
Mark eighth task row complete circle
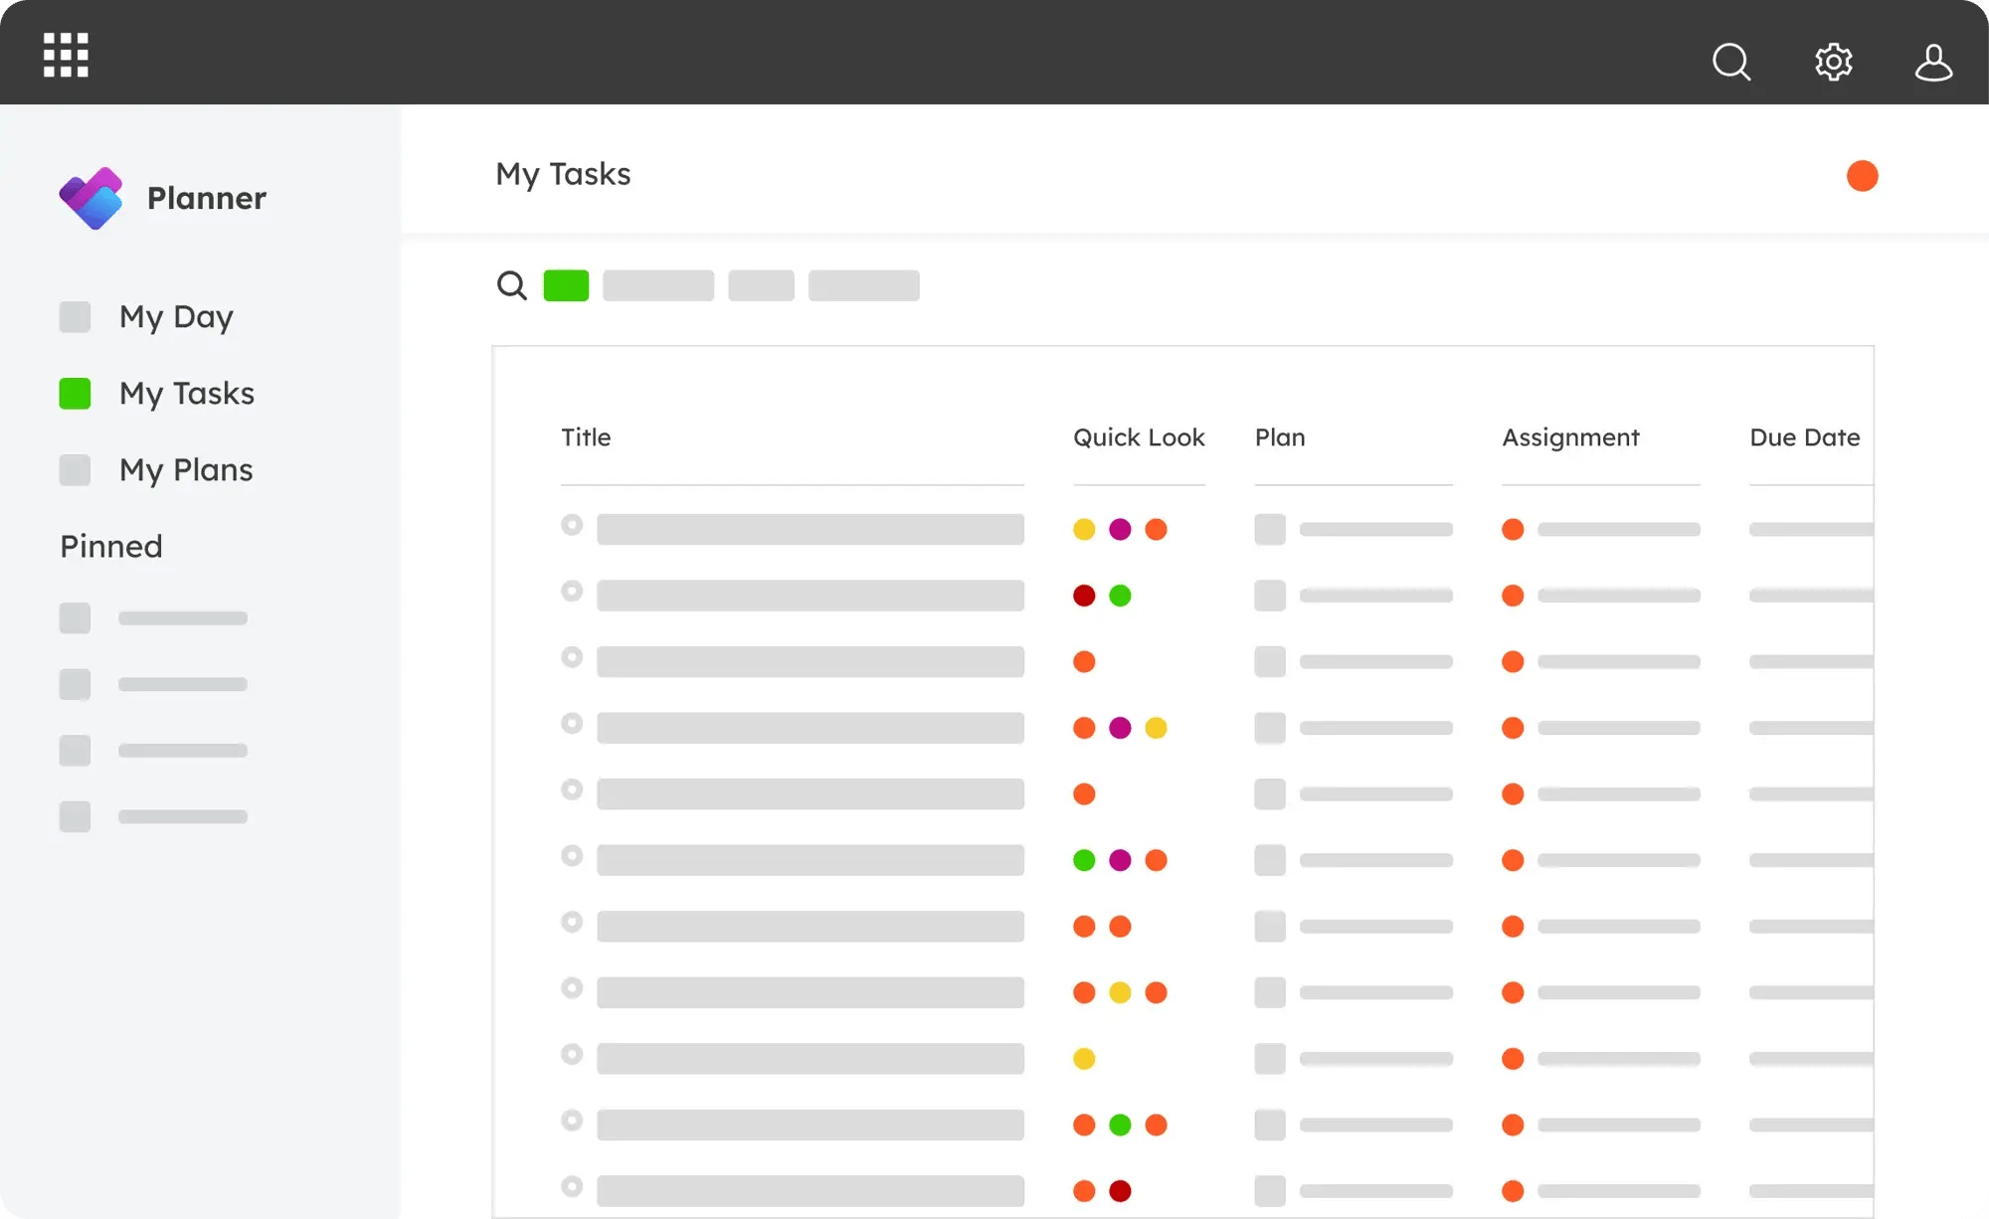click(x=572, y=988)
